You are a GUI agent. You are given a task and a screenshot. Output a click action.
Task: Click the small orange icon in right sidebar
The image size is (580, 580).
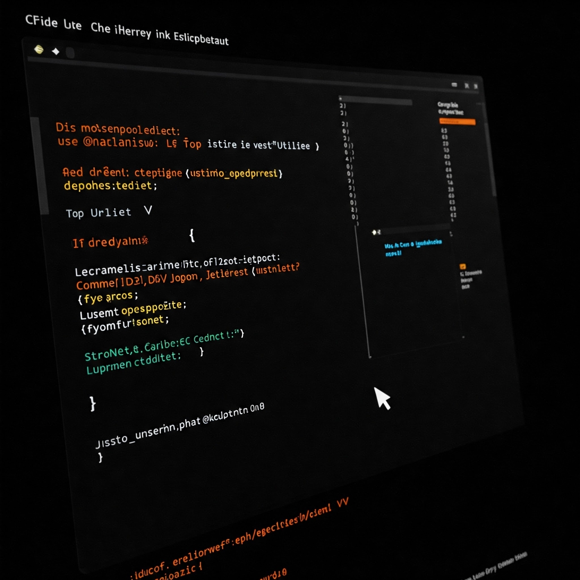point(463,266)
